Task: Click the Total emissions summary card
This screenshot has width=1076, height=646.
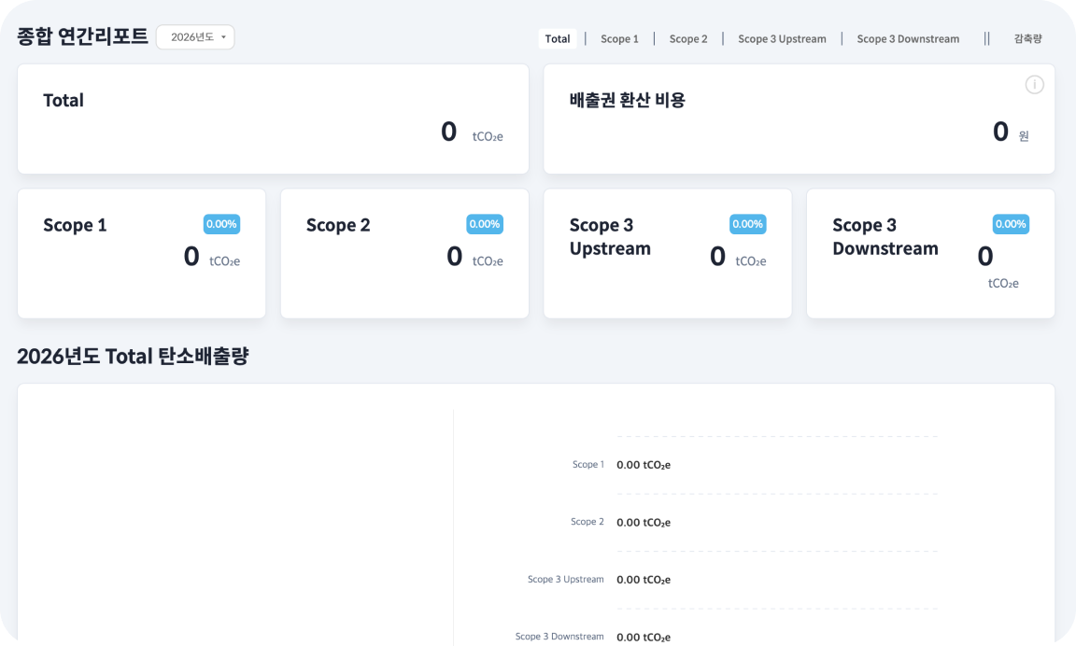Action: coord(273,119)
